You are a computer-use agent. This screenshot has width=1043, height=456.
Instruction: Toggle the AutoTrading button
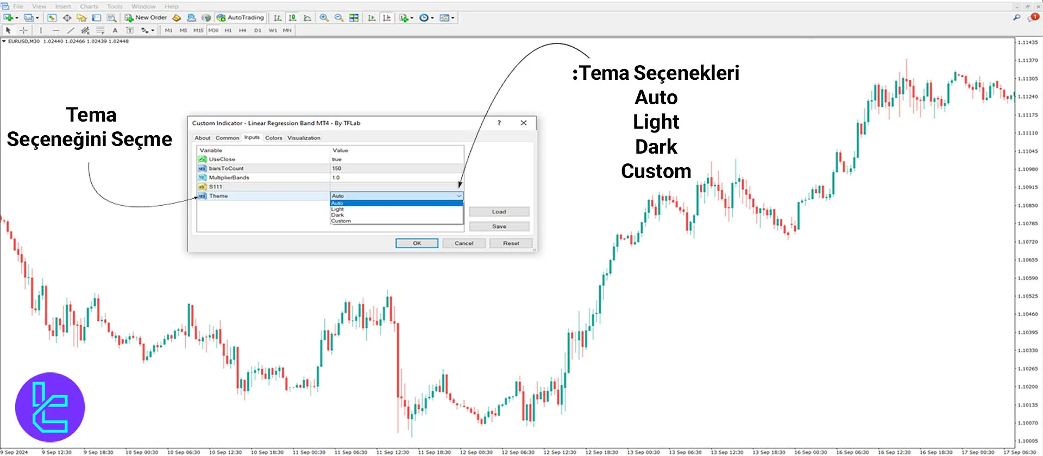click(x=240, y=18)
